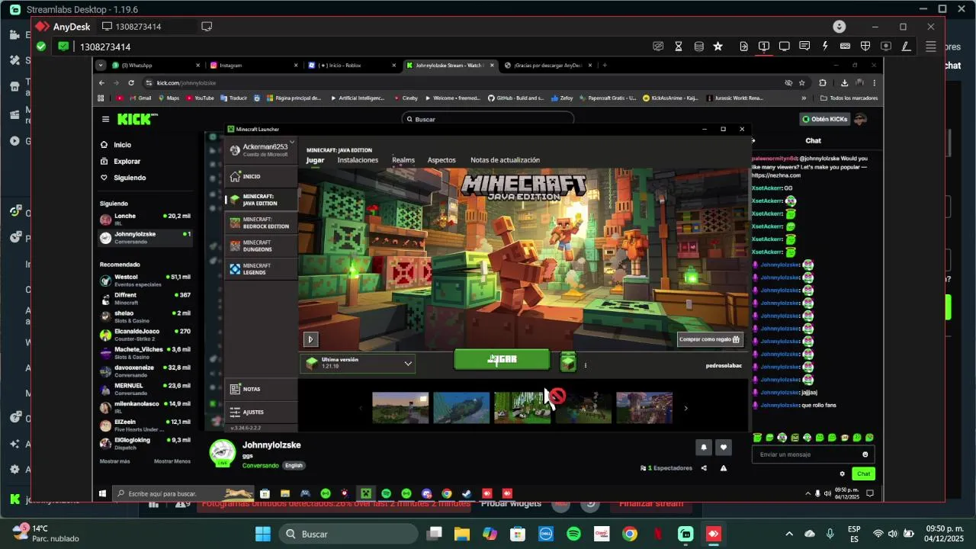Select Minecraft: Bedrock Edition in sidebar
Image resolution: width=976 pixels, height=549 pixels.
(261, 223)
